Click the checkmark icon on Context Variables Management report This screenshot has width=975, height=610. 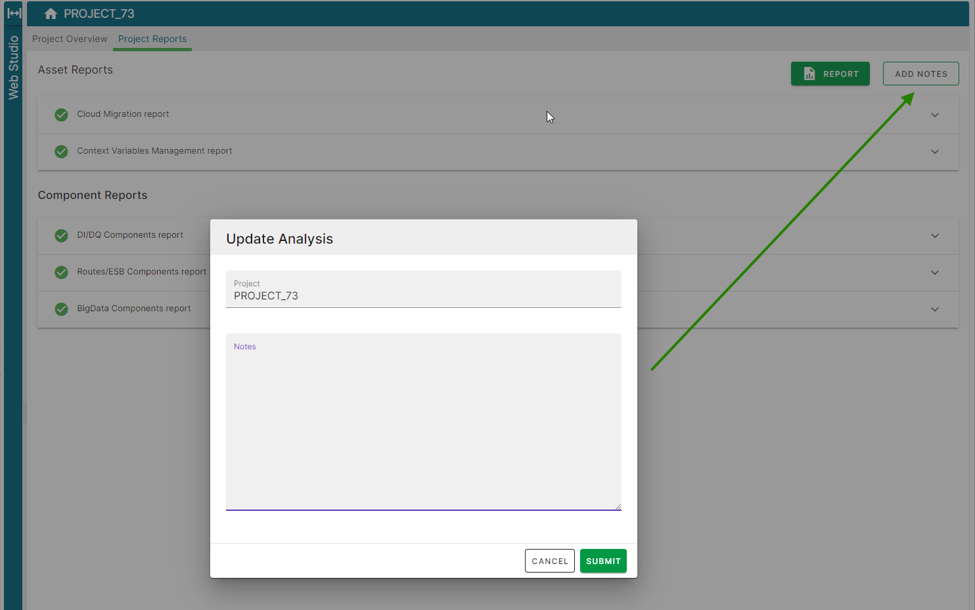point(60,151)
